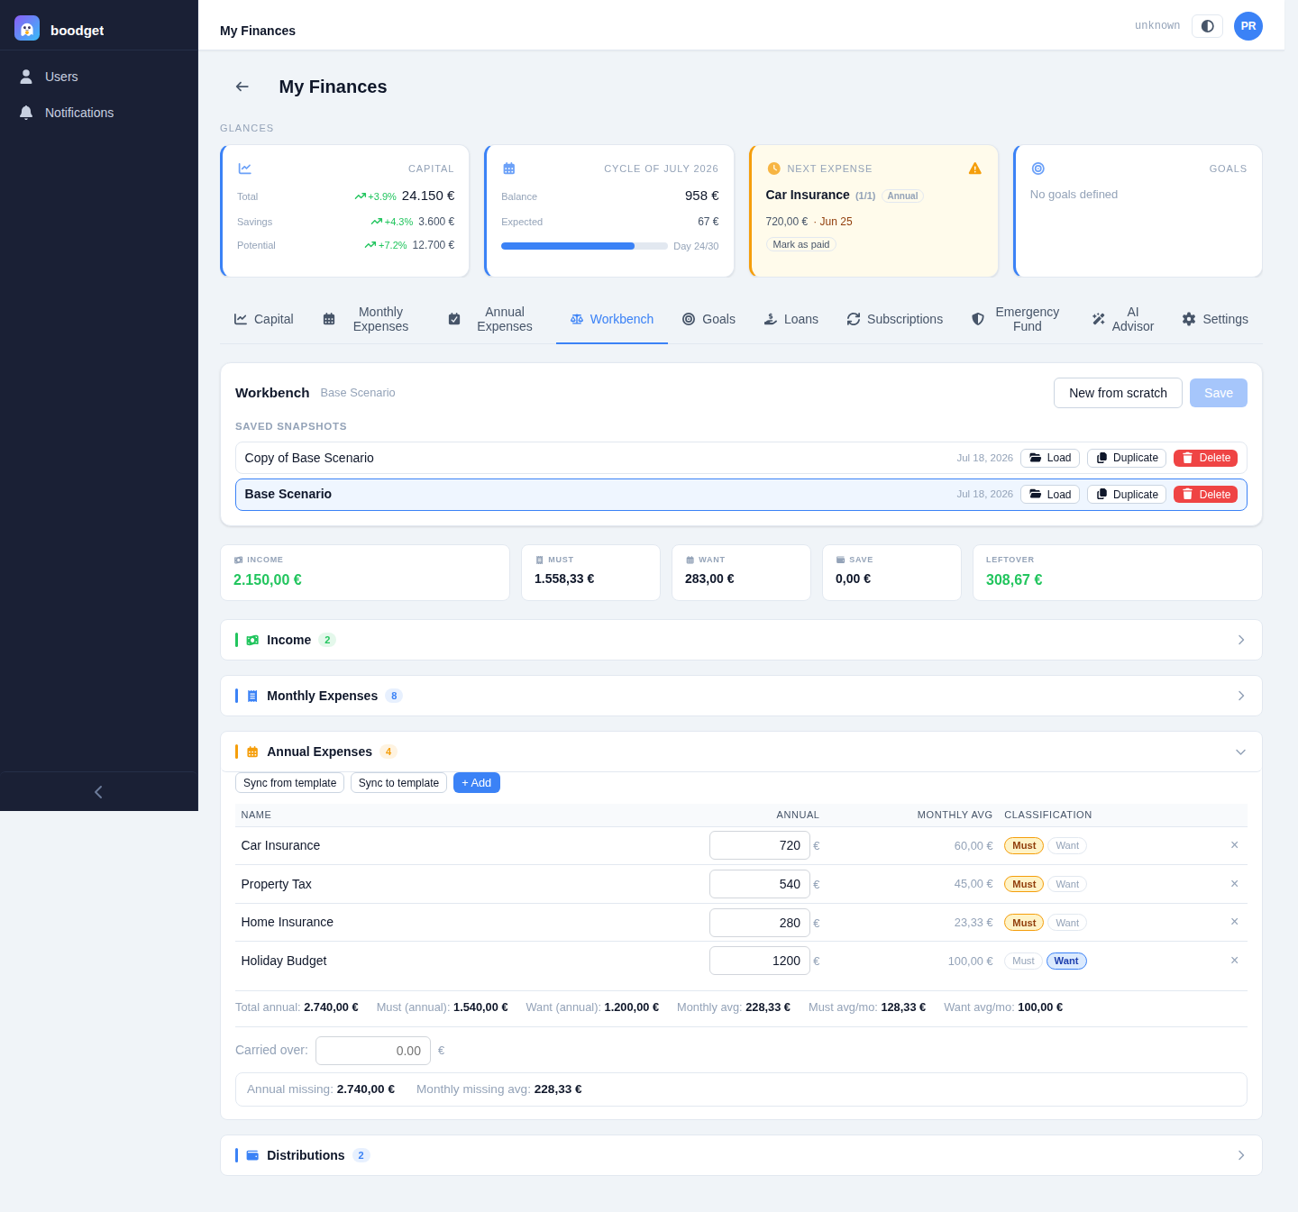Collapse the sidebar with the chevron
Screen dimensions: 1298x1212
[98, 792]
